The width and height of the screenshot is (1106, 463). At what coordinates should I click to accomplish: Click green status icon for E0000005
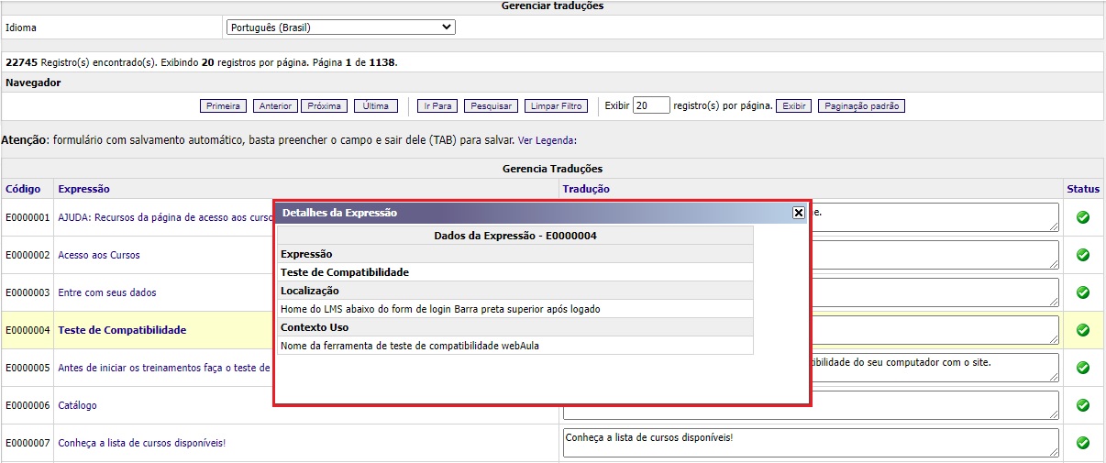(x=1082, y=368)
